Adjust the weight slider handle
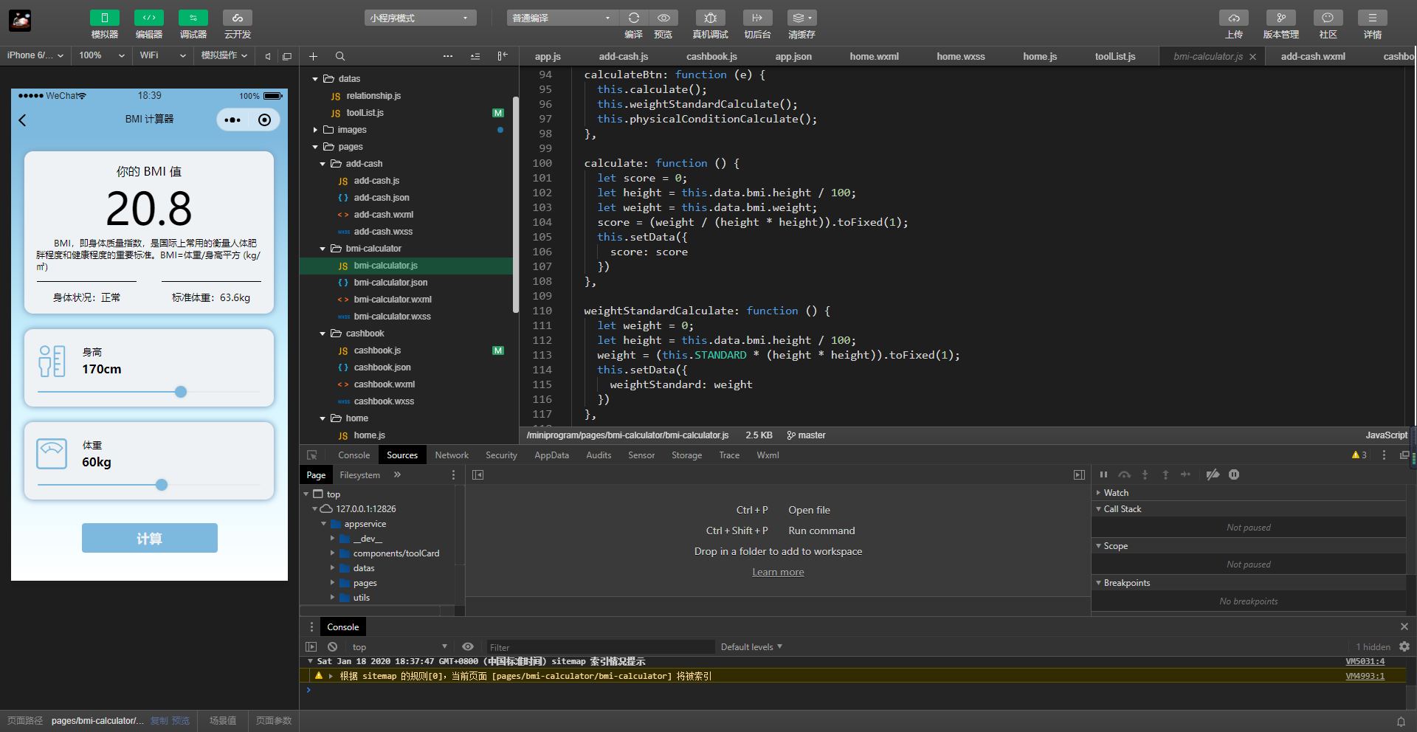 tap(162, 485)
